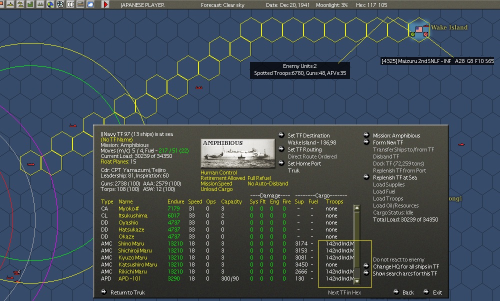Click the arrow beside Change HQ for all ships
The image size is (500, 301).
pos(366,266)
